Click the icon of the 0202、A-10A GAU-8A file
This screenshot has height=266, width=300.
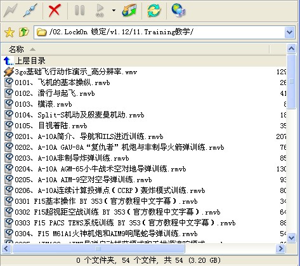[x=9, y=147]
